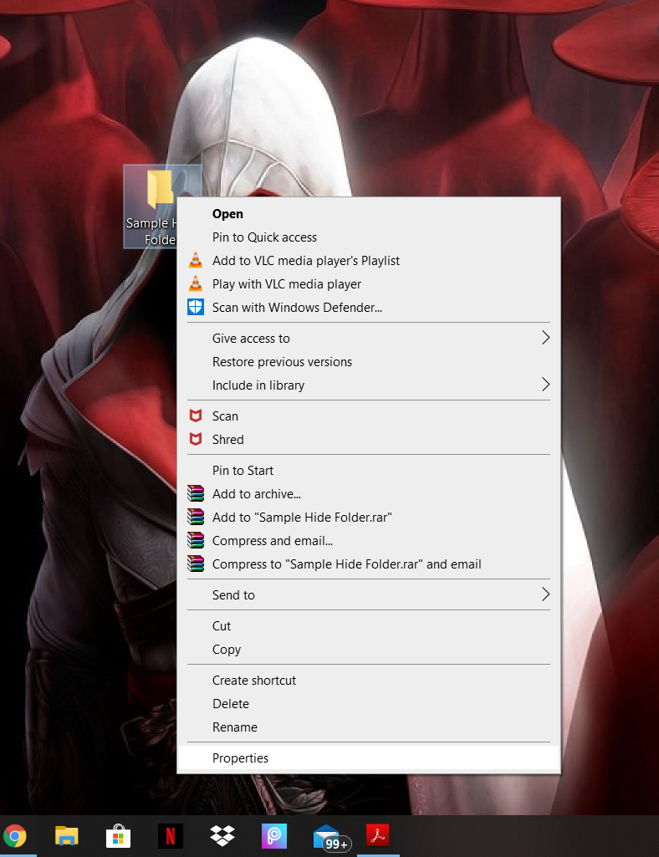Open Adobe Acrobat Reader taskbar icon
Viewport: 659px width, 857px height.
tap(377, 836)
